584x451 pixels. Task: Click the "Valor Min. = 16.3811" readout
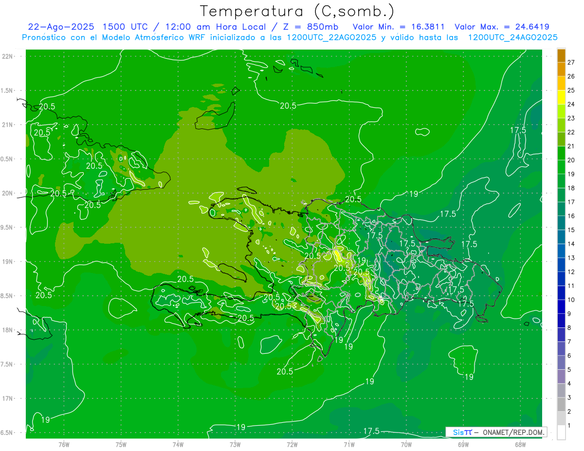pos(398,27)
